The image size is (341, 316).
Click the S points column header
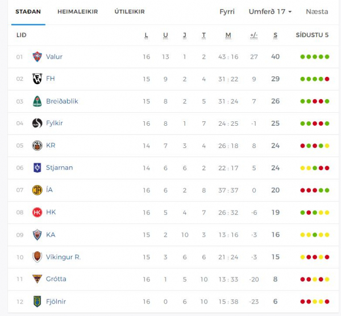(275, 35)
